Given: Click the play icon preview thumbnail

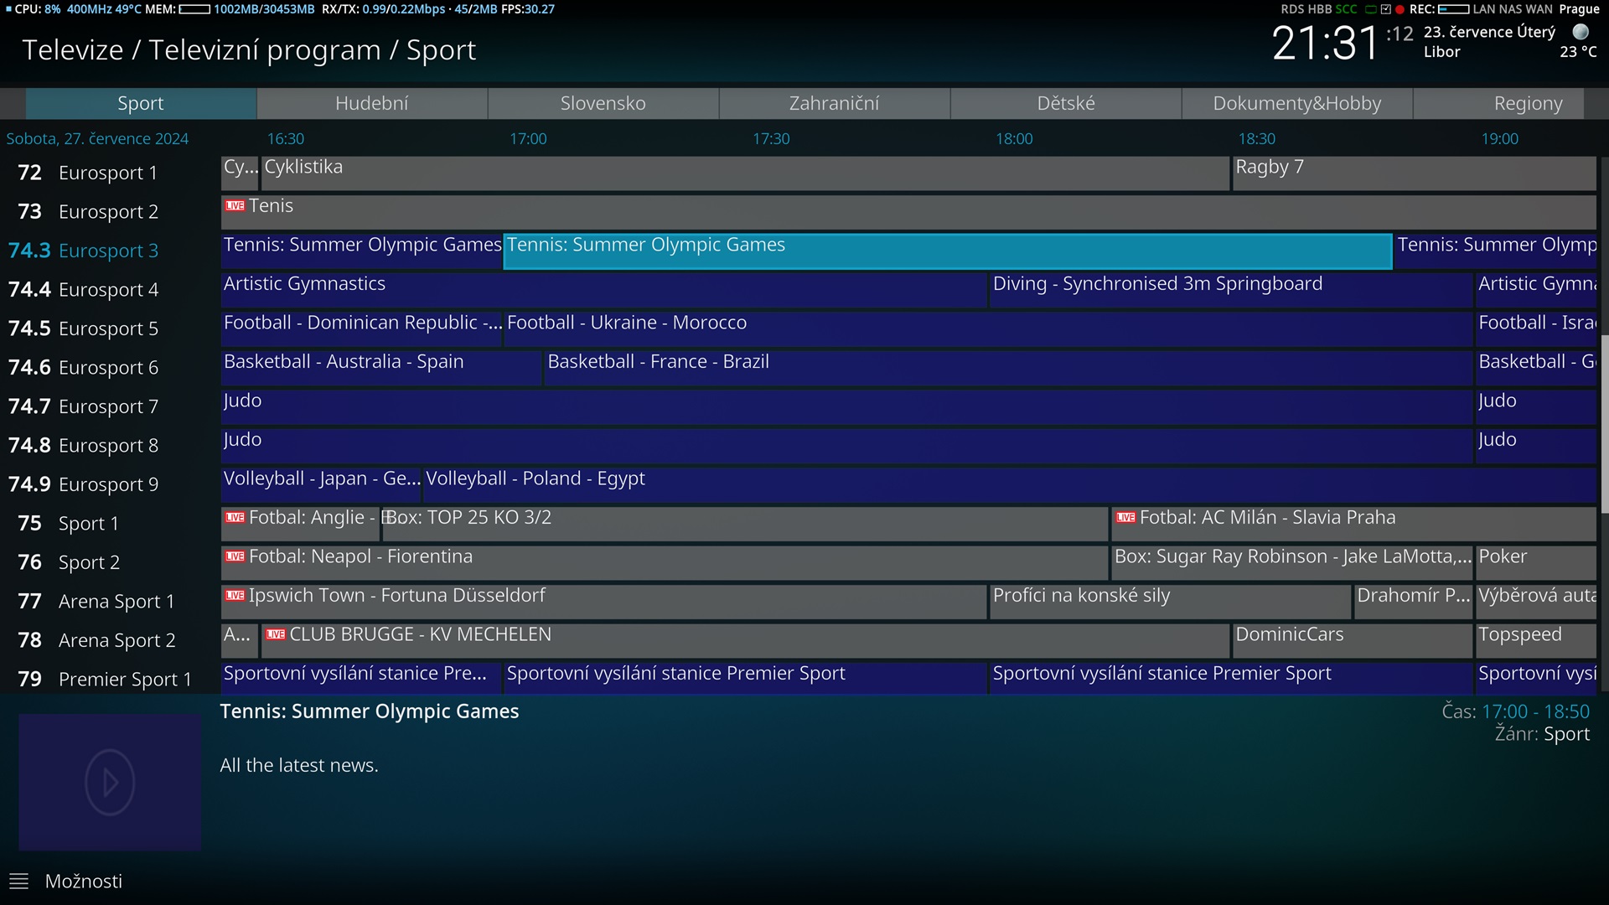Looking at the screenshot, I should (110, 783).
